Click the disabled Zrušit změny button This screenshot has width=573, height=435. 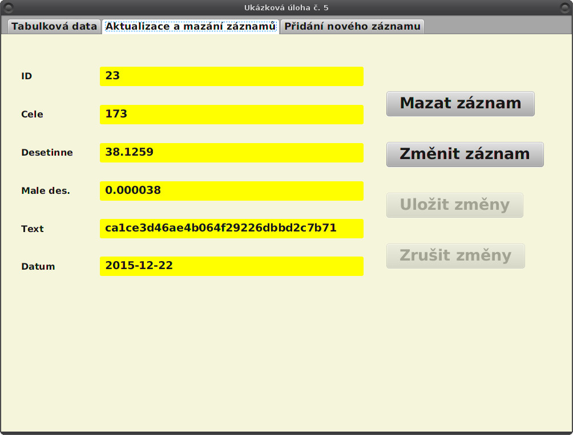(x=455, y=256)
